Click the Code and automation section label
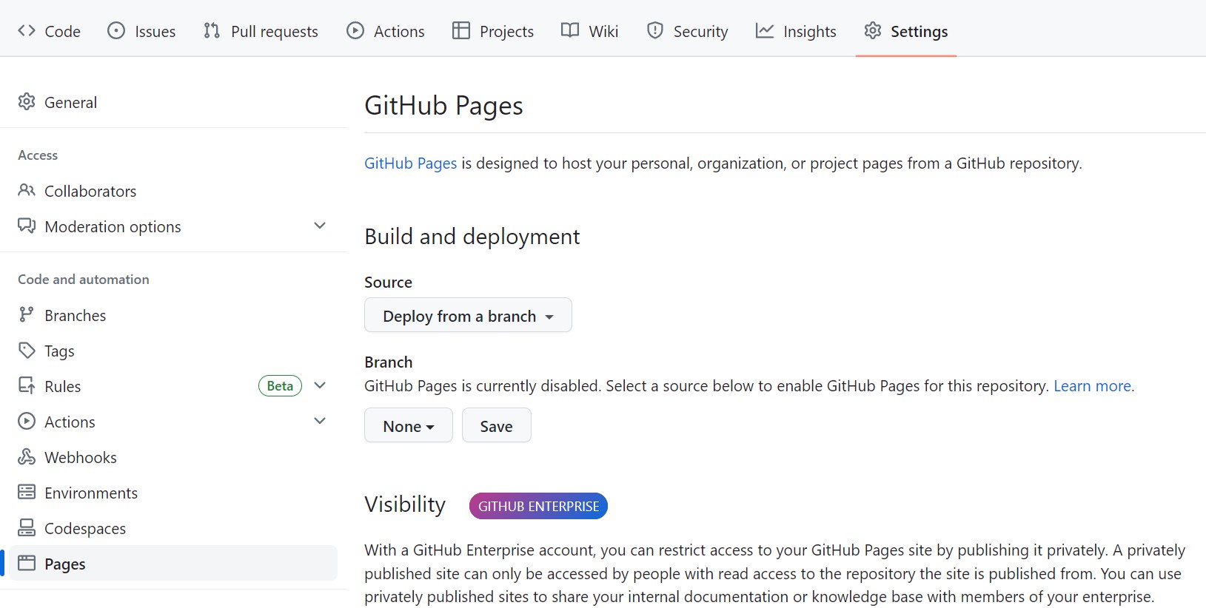Screen dimensions: 1206x608 [x=84, y=279]
